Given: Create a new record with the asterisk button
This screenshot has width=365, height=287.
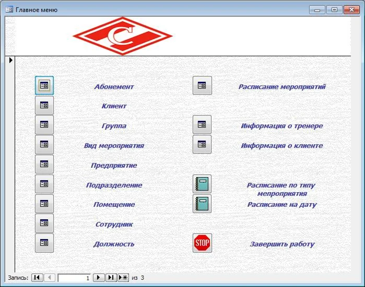Looking at the screenshot, I should (123, 278).
